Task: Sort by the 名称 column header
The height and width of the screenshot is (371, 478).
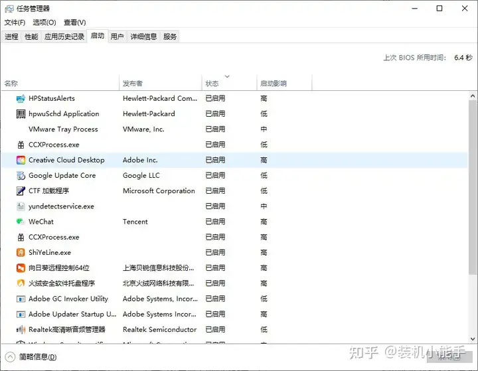Action: tap(60, 82)
